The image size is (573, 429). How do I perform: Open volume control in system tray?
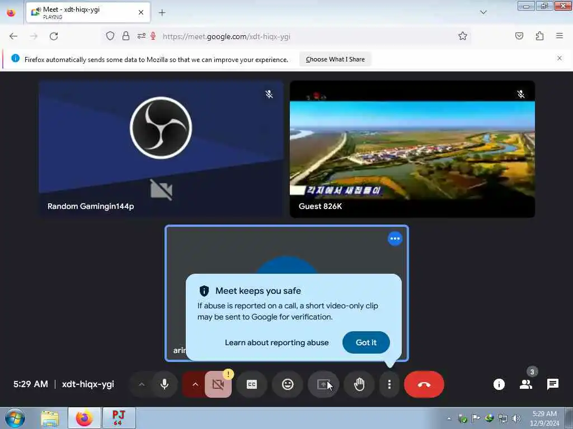516,418
